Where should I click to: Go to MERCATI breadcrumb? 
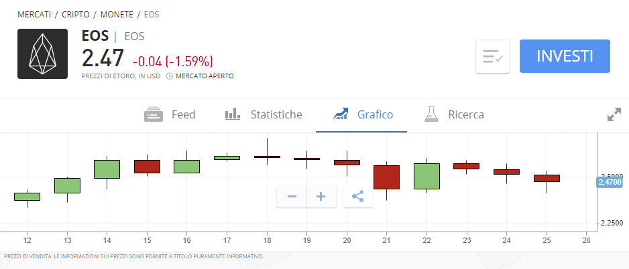pyautogui.click(x=34, y=15)
